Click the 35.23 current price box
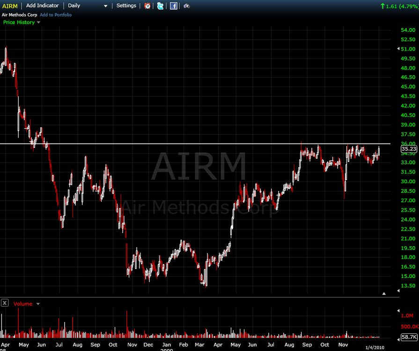This screenshot has width=419, height=351. [409, 149]
